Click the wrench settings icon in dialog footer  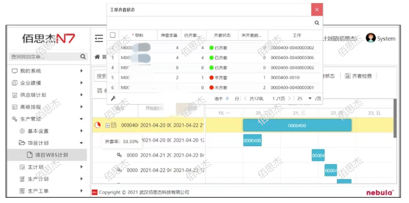point(113,98)
